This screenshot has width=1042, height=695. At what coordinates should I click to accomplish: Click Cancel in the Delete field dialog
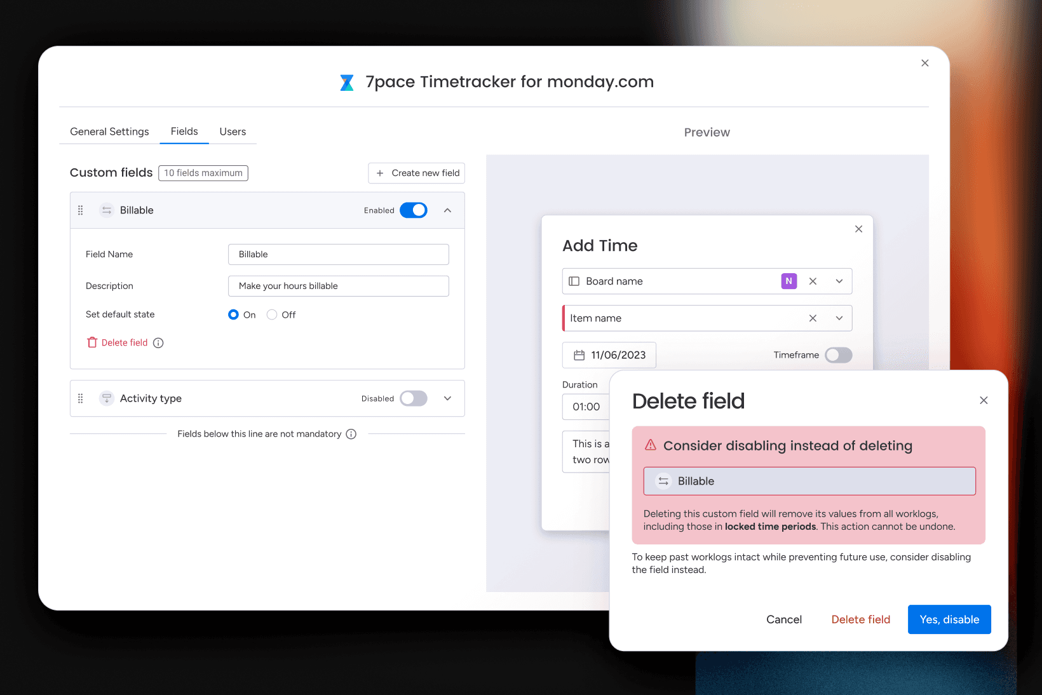[784, 619]
